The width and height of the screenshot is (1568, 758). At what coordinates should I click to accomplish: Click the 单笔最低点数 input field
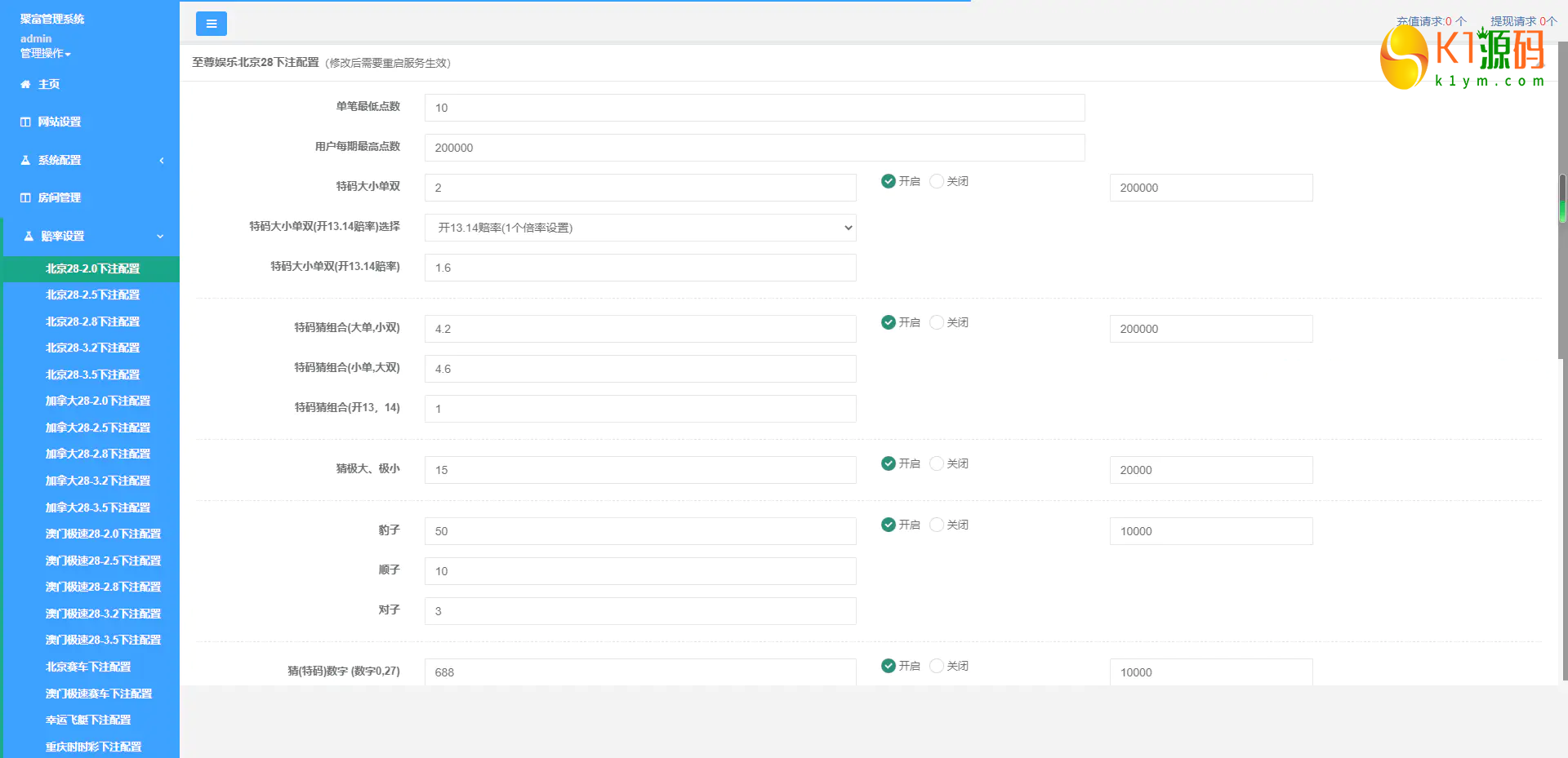pyautogui.click(x=755, y=108)
